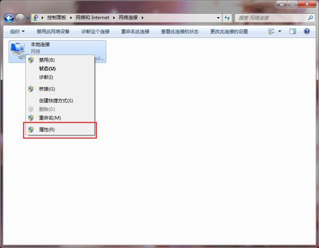Expand the view options dropdown arrow
This screenshot has height=248, width=319.
point(280,31)
